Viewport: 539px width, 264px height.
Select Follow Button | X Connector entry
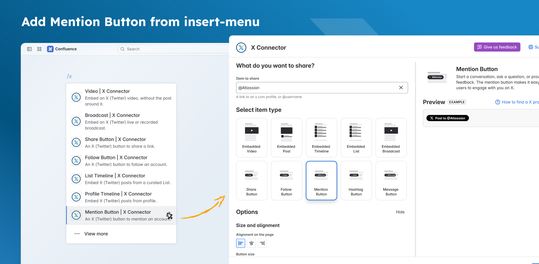tap(121, 161)
